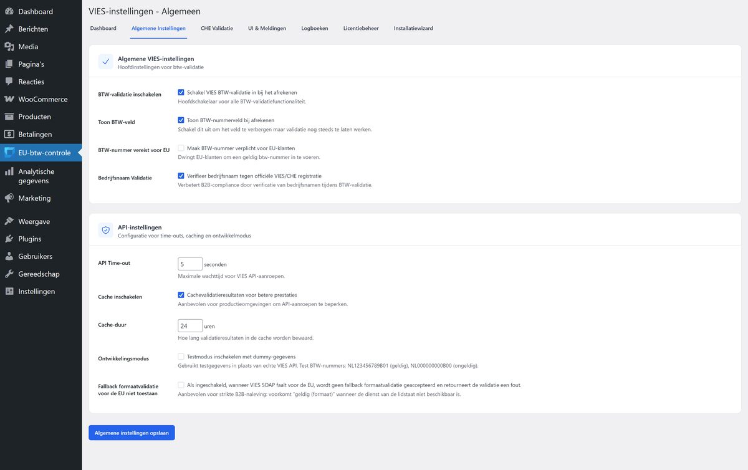This screenshot has width=748, height=470.
Task: Go to Producten in sidebar
Action: [41, 117]
